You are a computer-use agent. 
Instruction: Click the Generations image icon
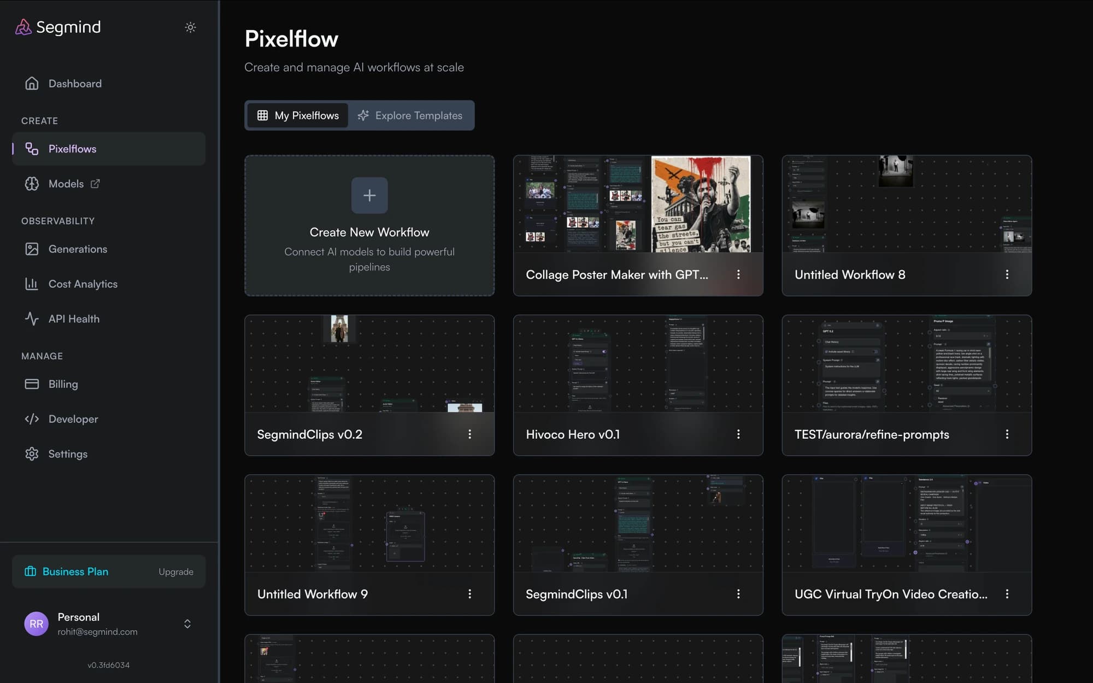(x=32, y=249)
